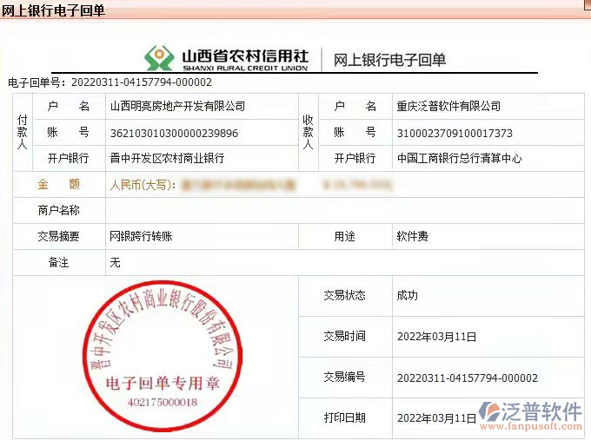The image size is (591, 440).
Task: Click the 软件费 purpose value
Action: [x=412, y=236]
